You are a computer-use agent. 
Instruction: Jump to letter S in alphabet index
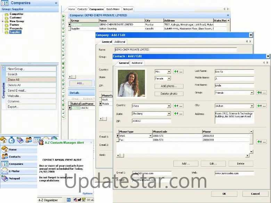pos(63,88)
